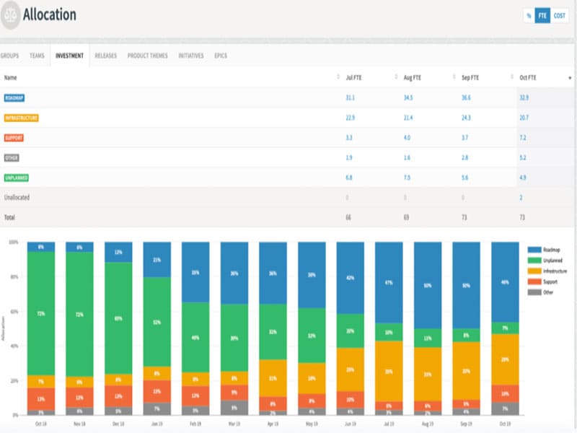
Task: Click the Infrastructure investment tag
Action: pyautogui.click(x=21, y=118)
